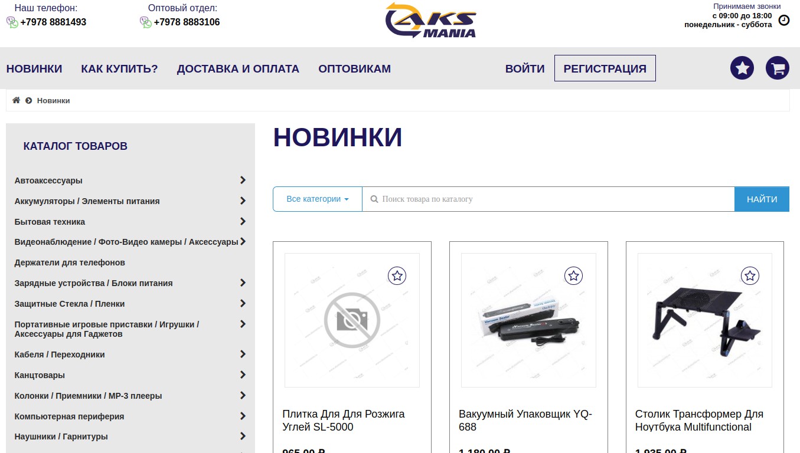Screen dimensions: 800x453
Task: Open the Доставка и оплата menu item
Action: tap(238, 68)
